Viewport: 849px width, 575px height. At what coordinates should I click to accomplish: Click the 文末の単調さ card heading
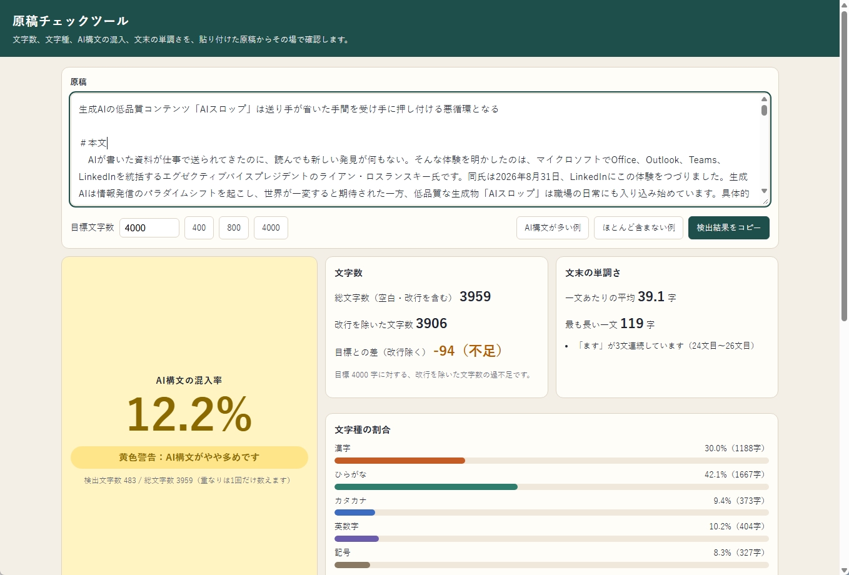pos(593,273)
